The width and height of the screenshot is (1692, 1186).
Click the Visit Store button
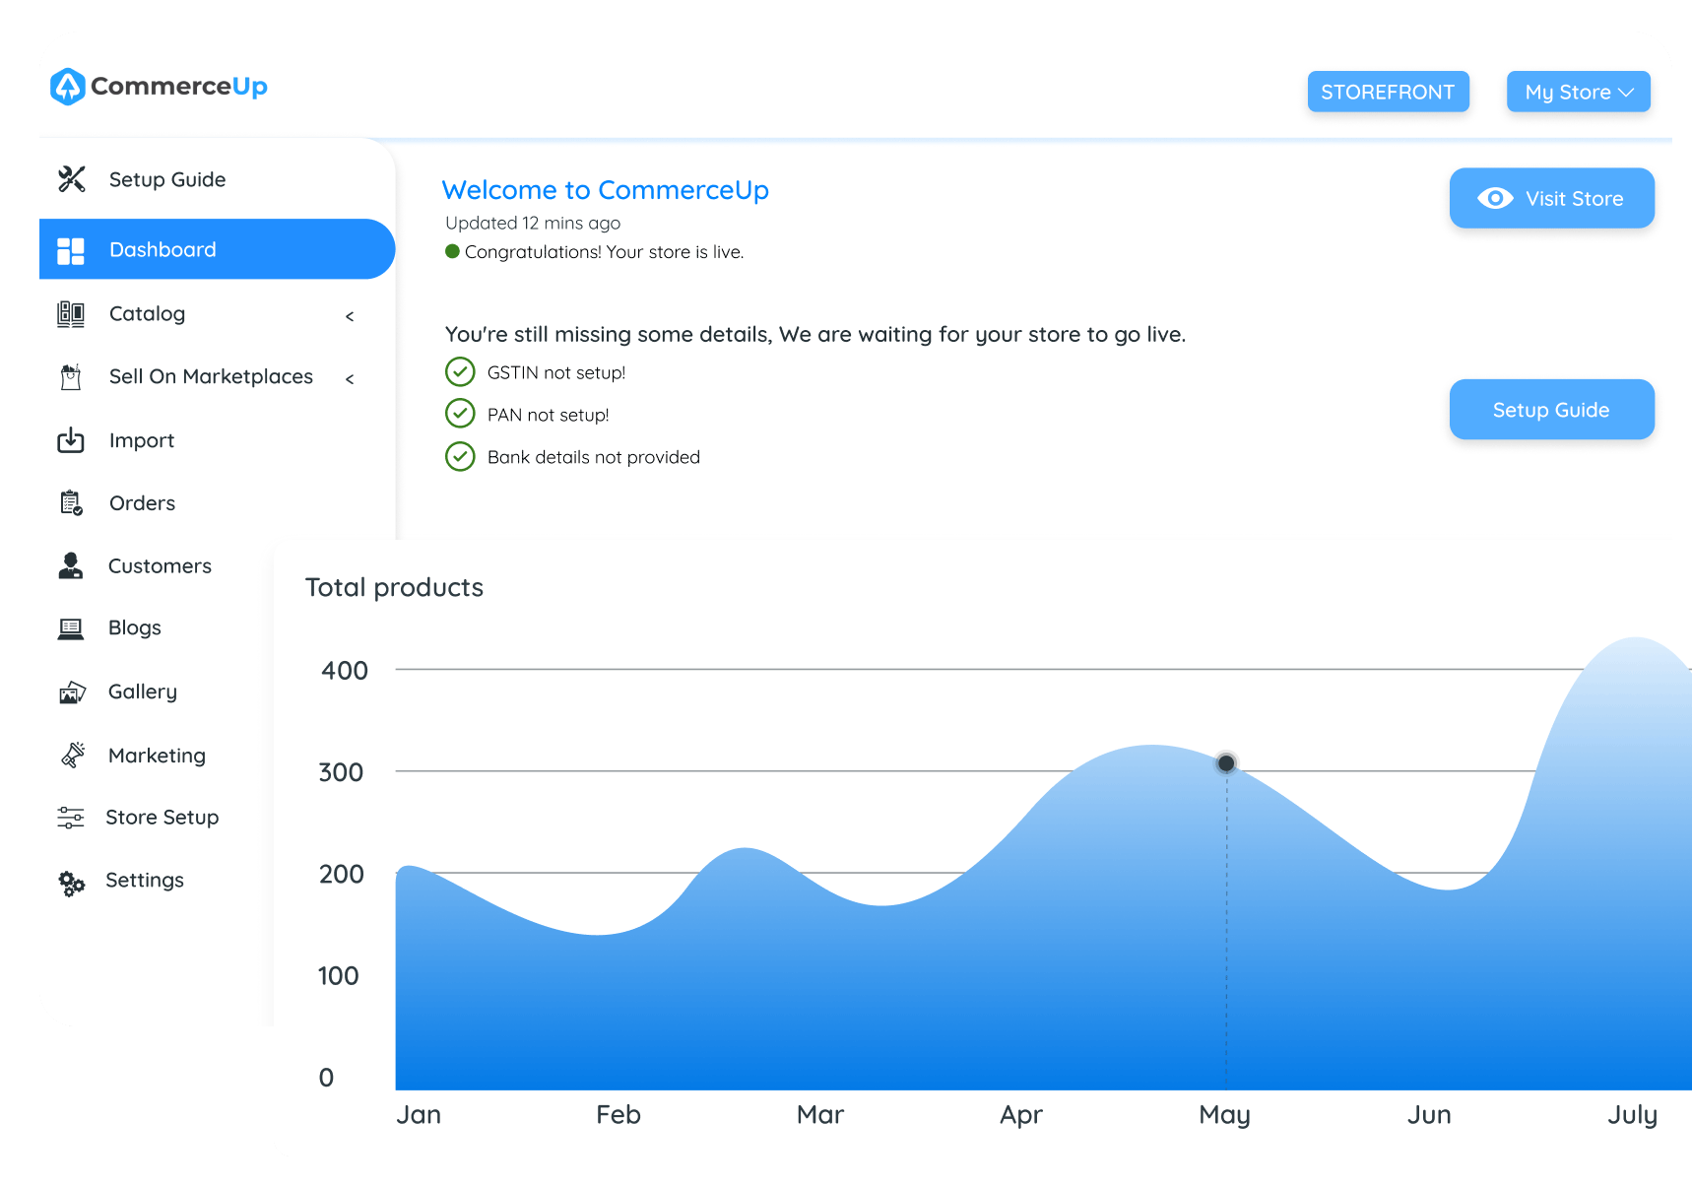click(1551, 199)
